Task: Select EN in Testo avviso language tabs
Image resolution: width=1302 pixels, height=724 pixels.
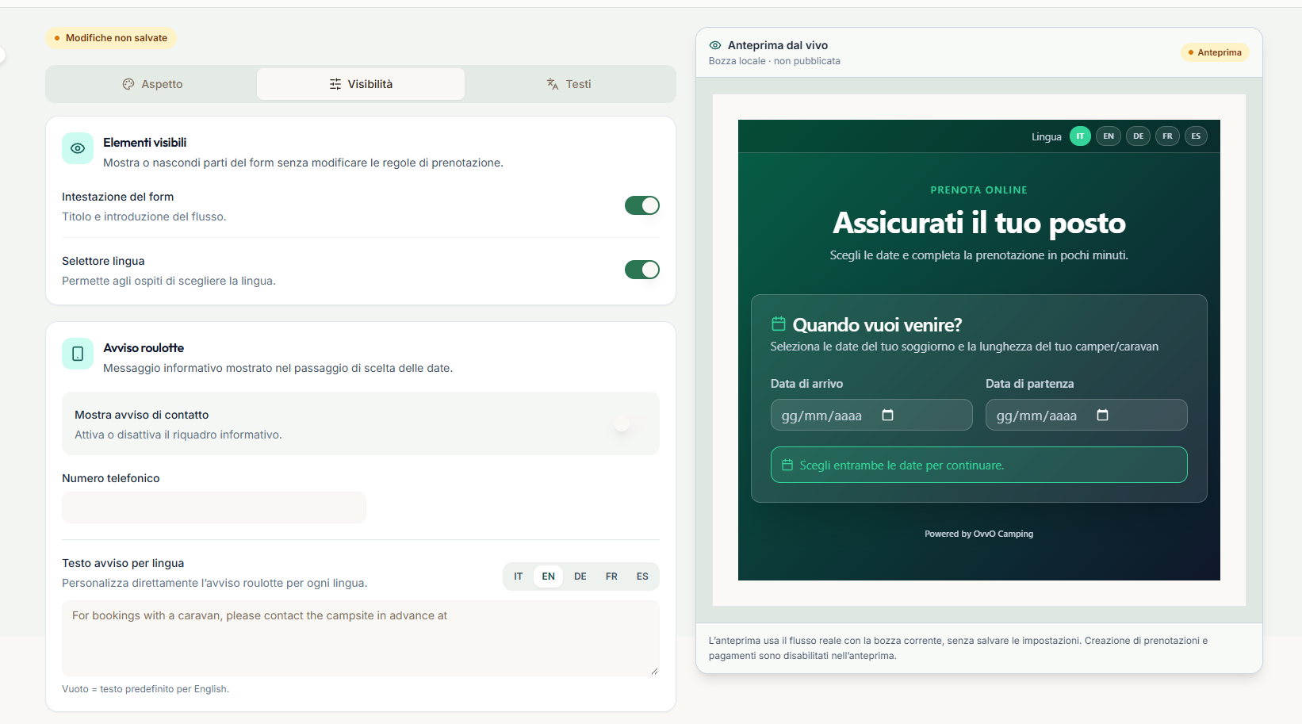Action: point(549,577)
